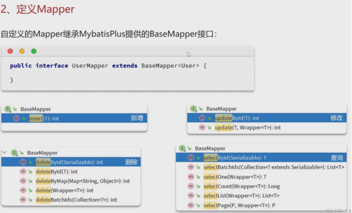The width and height of the screenshot is (352, 213).
Task: Click the 新增 label on insert row
Action: (137, 118)
